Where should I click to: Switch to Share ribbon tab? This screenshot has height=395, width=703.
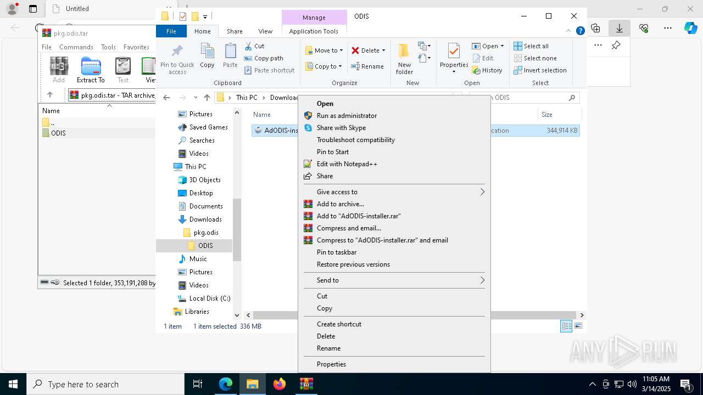click(235, 31)
